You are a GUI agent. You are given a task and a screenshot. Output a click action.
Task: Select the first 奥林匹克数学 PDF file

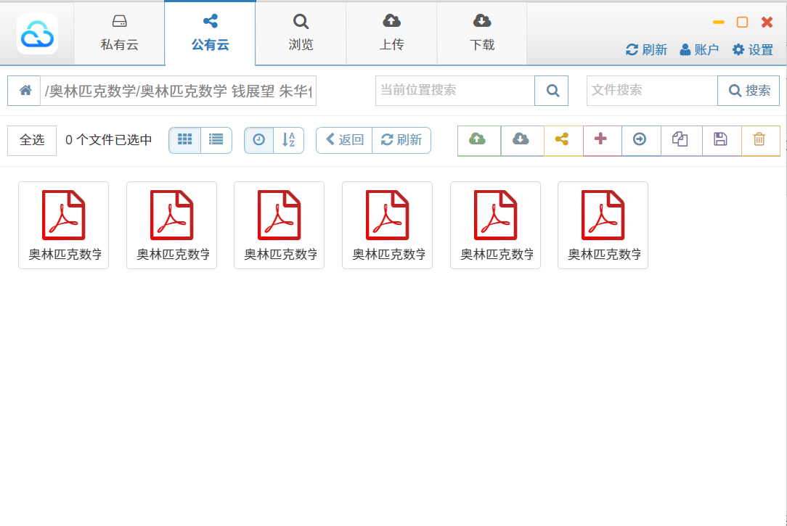point(63,225)
